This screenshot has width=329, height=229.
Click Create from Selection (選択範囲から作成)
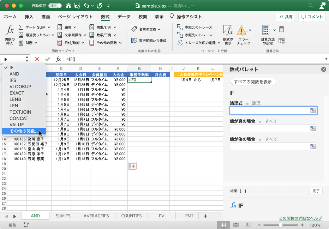[149, 41]
